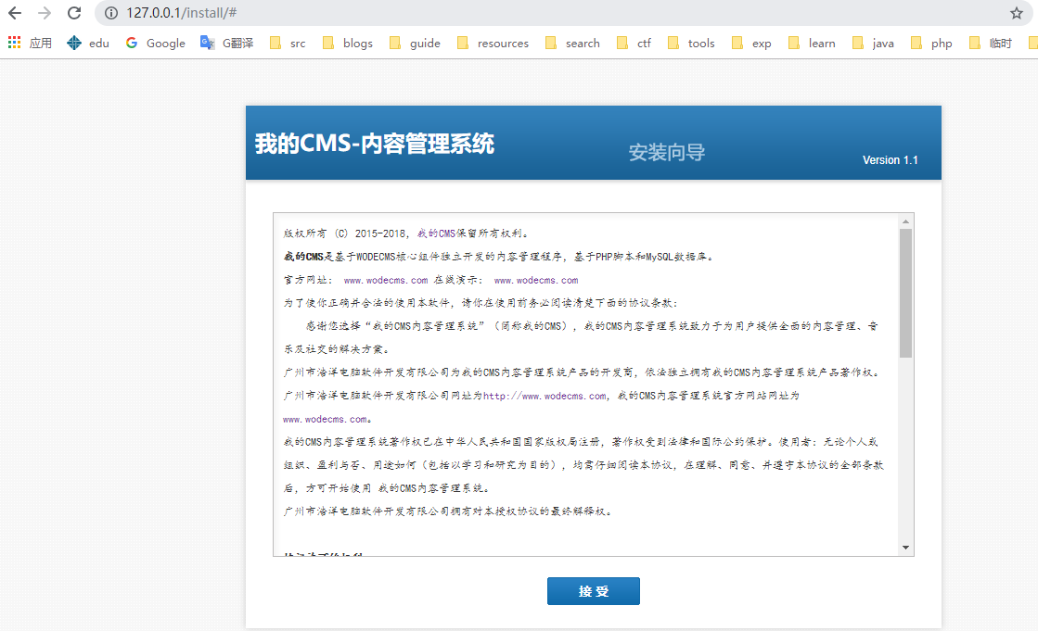Click the browser forward arrow
Viewport: 1038px width, 631px height.
(x=44, y=13)
